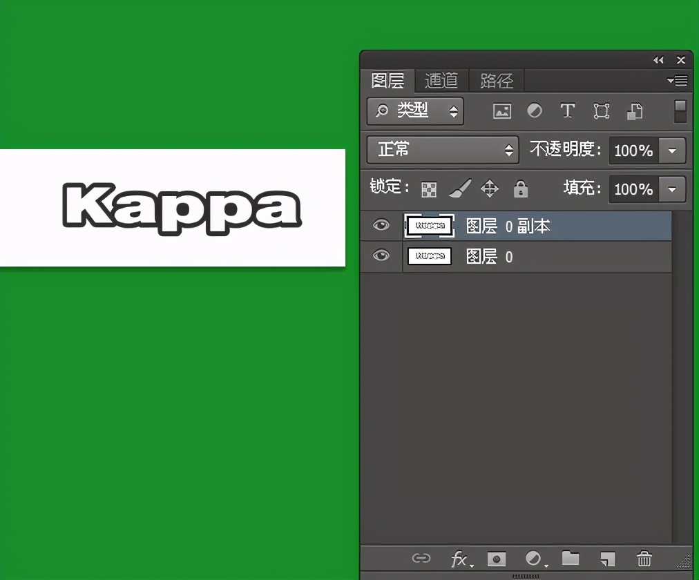The width and height of the screenshot is (699, 580).
Task: Delete layer using trash icon
Action: tap(644, 559)
